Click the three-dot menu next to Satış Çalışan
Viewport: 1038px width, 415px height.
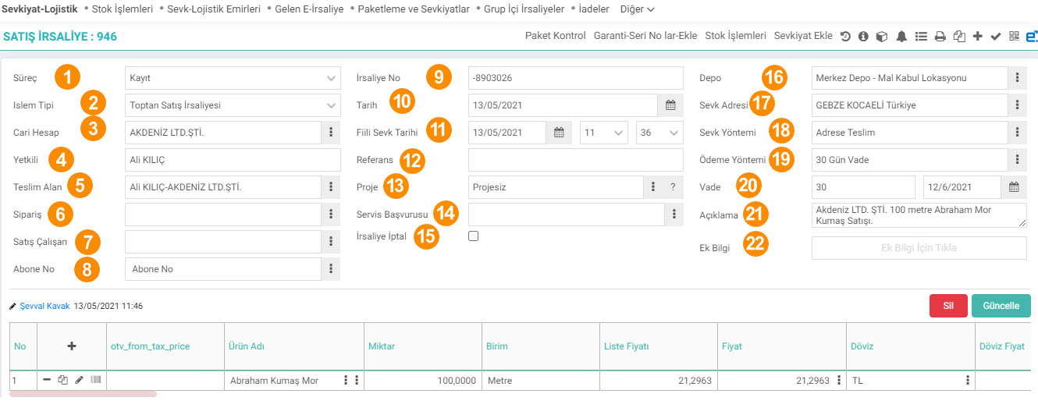click(x=331, y=241)
